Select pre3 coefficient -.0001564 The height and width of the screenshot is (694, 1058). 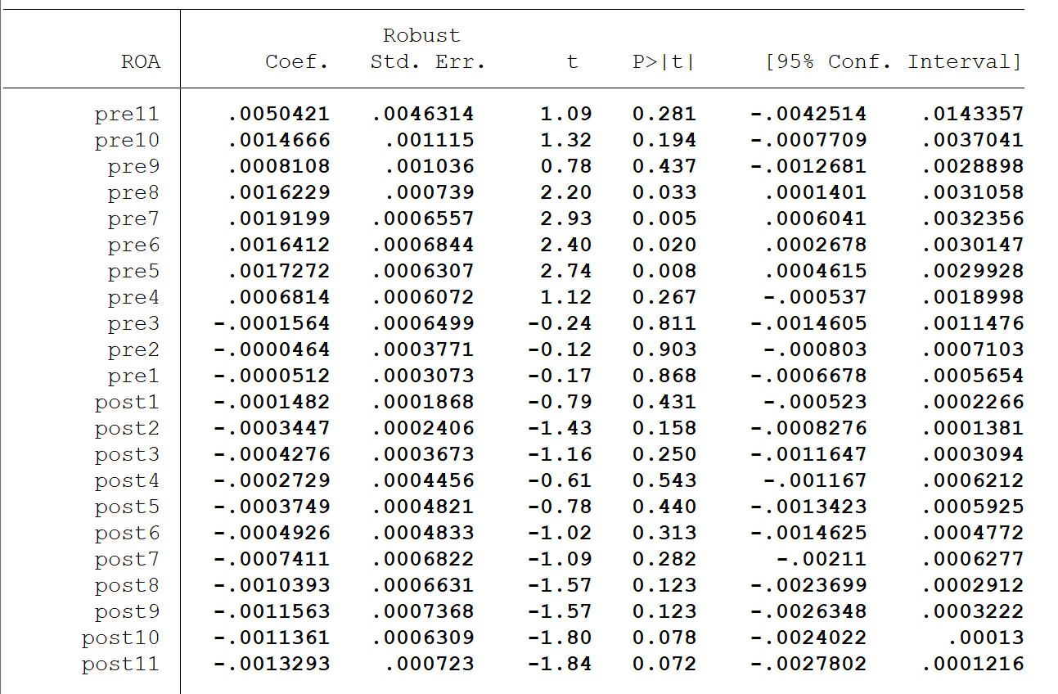(272, 324)
